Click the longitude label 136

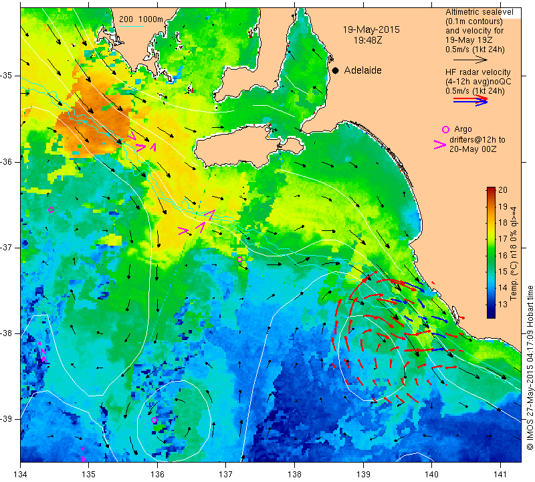tap(157, 475)
